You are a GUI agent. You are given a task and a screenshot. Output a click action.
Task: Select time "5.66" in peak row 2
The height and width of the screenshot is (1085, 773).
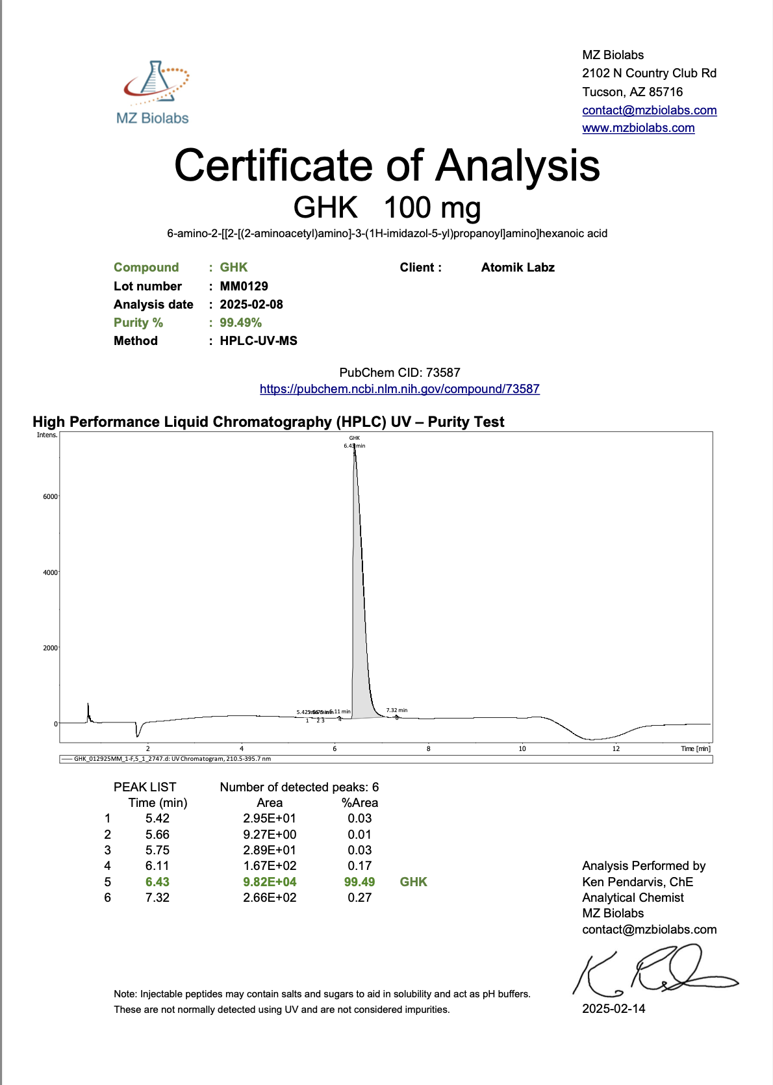157,834
